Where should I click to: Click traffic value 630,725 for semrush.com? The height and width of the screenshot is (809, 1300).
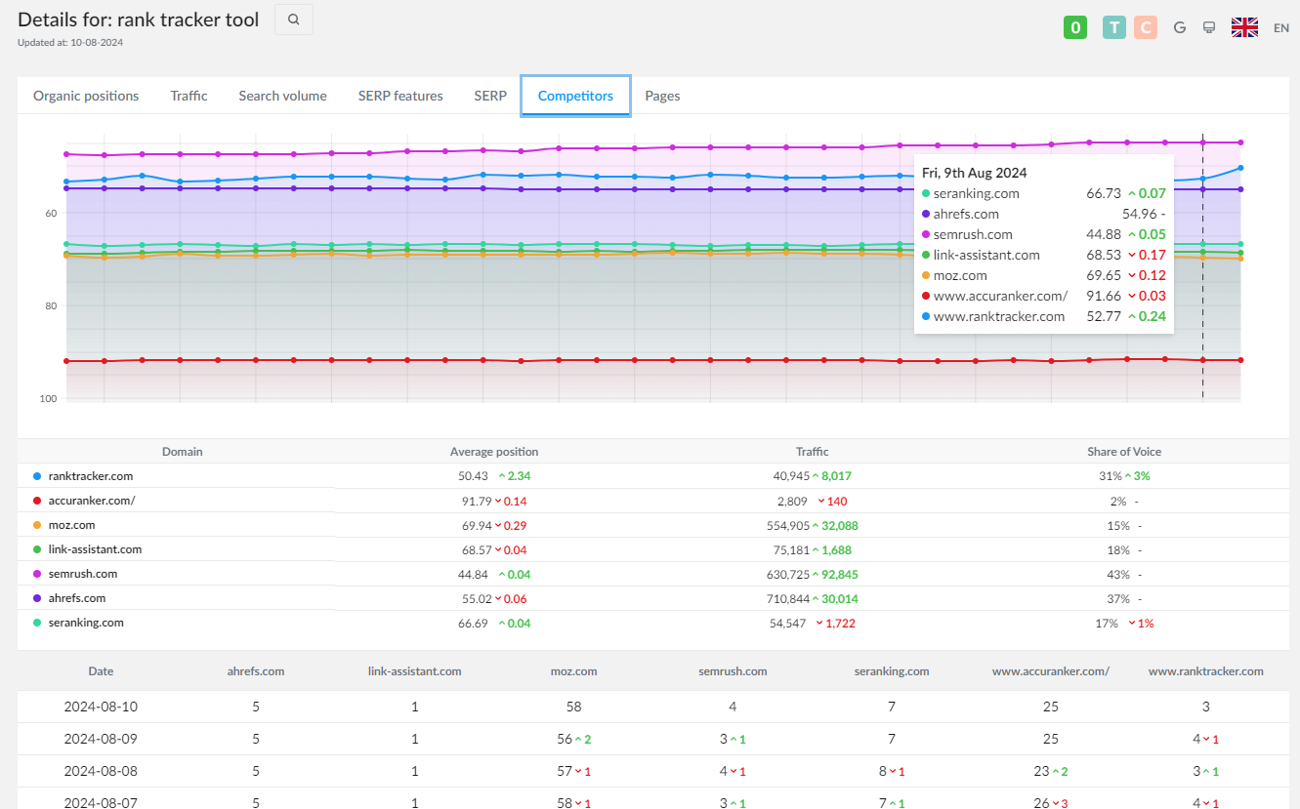(x=789, y=574)
